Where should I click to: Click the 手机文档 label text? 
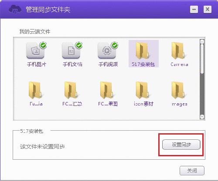click(72, 64)
